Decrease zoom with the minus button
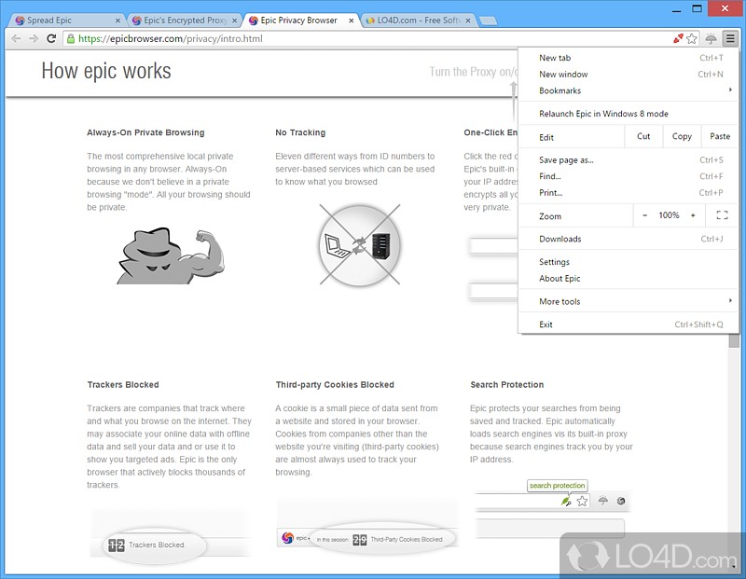Viewport: 746px width, 579px height. coord(644,215)
